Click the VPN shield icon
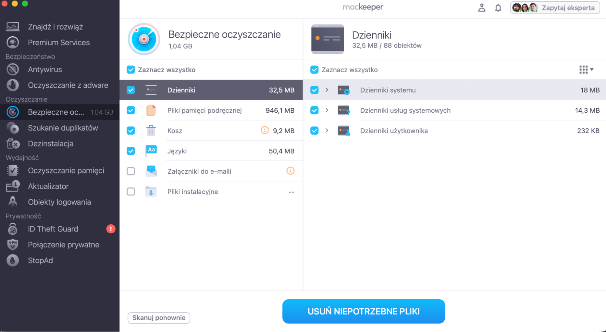The height and width of the screenshot is (332, 606). 13,245
